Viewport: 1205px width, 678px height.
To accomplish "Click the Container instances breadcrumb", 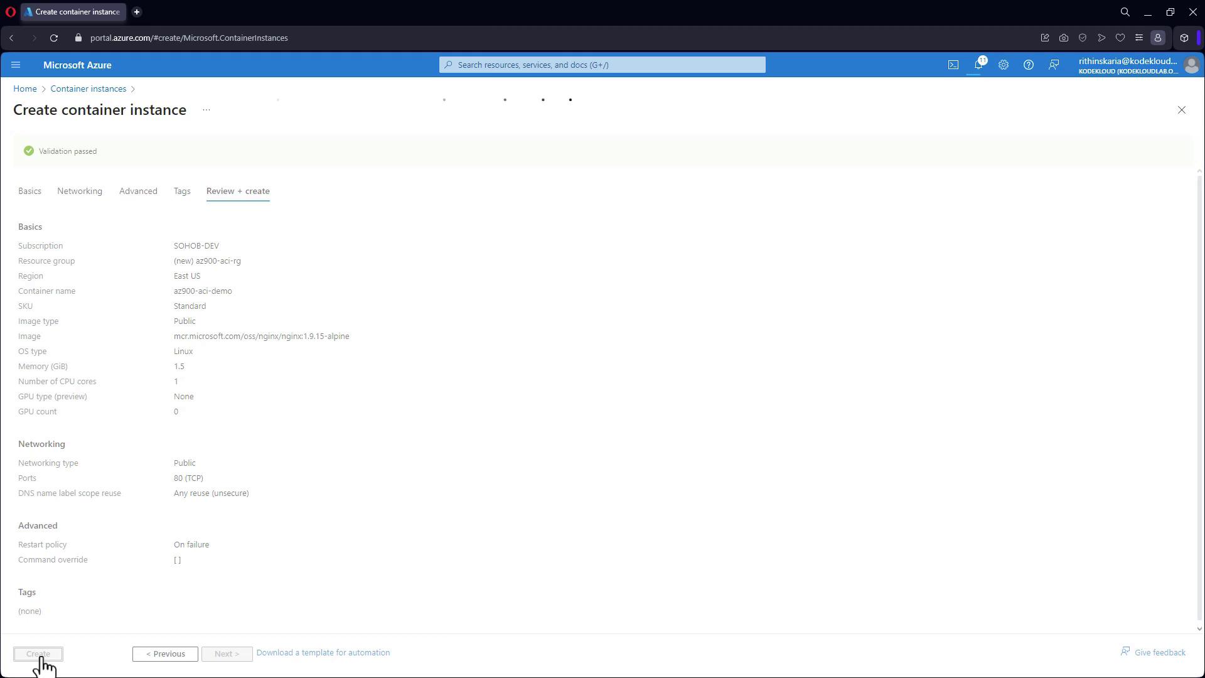I will pos(88,89).
